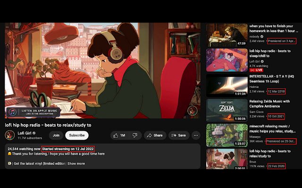The width and height of the screenshot is (302, 188).
Task: Click 'Started streaming on 12 Jul 2022' text
Action: 68,149
